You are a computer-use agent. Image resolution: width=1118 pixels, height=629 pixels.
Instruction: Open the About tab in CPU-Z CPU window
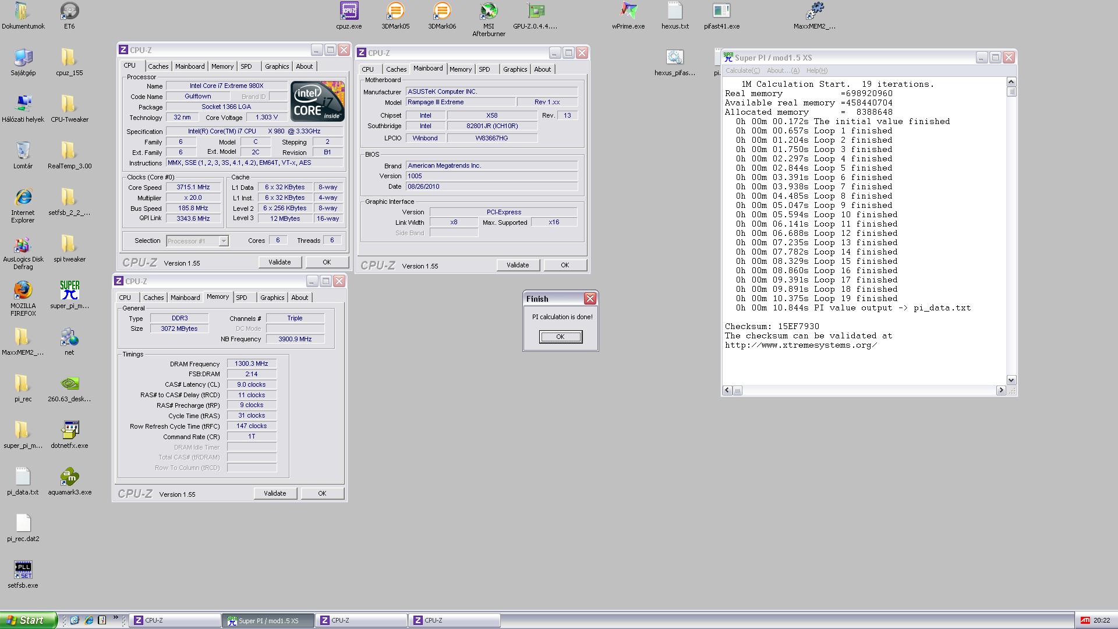(x=304, y=66)
